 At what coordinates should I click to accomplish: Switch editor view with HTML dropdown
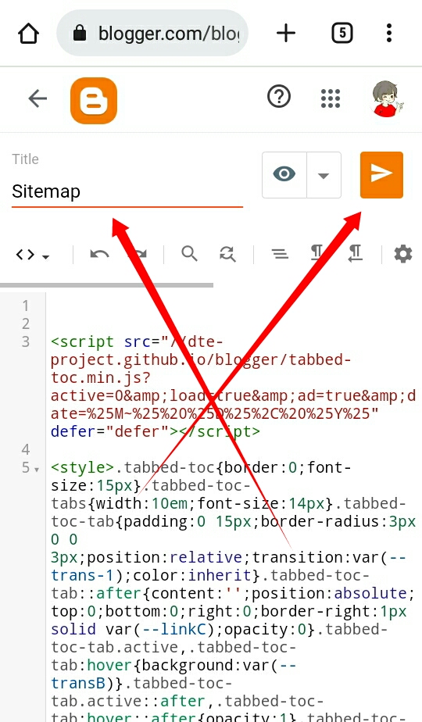point(32,254)
